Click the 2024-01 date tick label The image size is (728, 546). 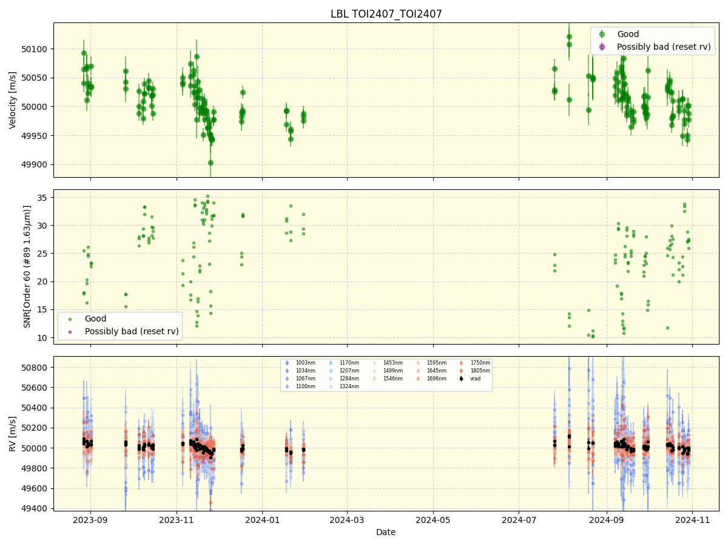point(262,519)
